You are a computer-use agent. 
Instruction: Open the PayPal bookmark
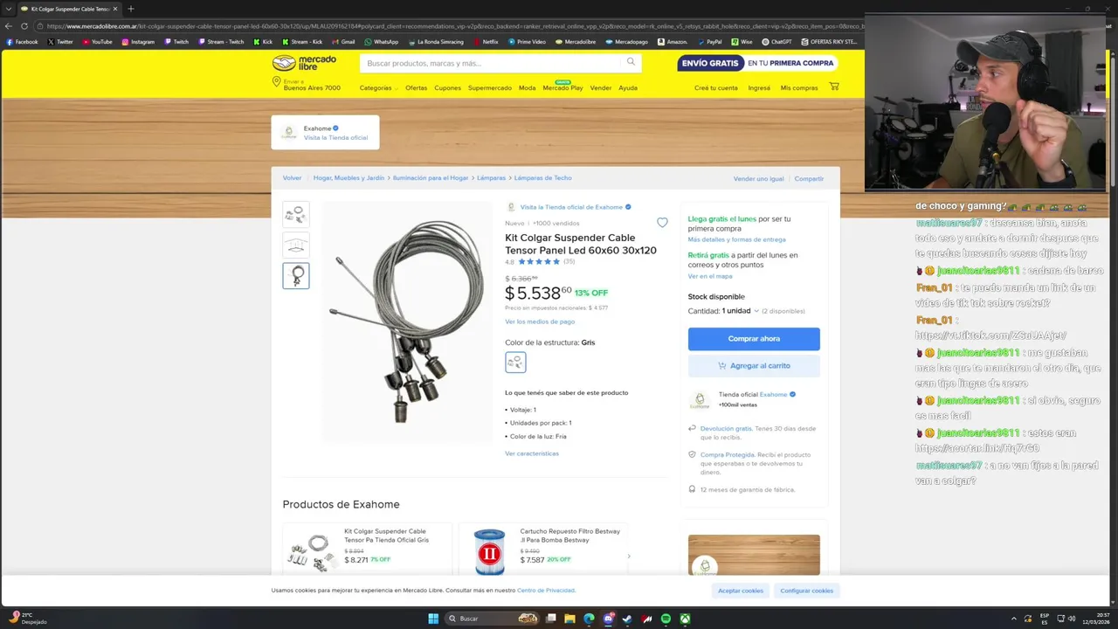[x=708, y=41]
